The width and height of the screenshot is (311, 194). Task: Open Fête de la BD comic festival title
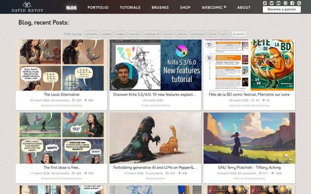point(249,95)
